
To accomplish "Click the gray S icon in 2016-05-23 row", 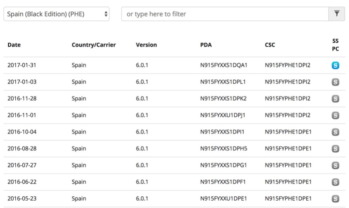I will coord(335,199).
